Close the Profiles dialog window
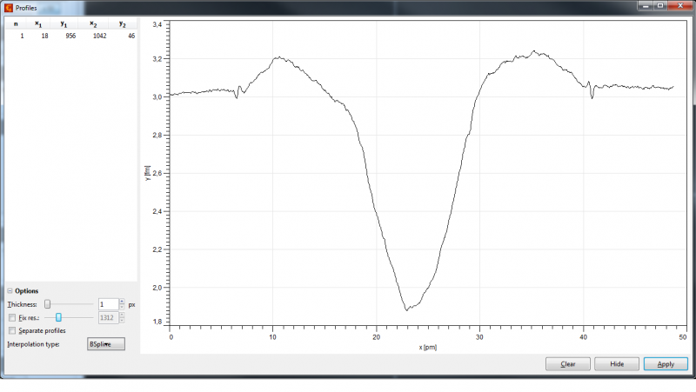The image size is (696, 392). [x=679, y=6]
